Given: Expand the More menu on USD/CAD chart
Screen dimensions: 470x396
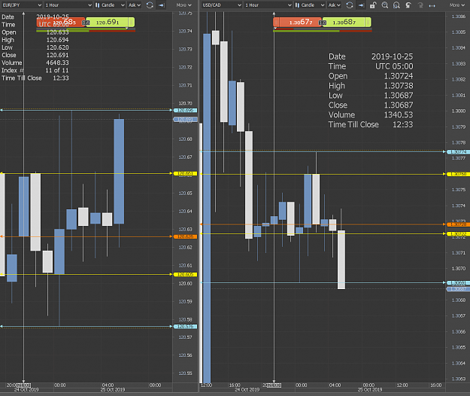Looking at the screenshot, I should pos(457,5).
